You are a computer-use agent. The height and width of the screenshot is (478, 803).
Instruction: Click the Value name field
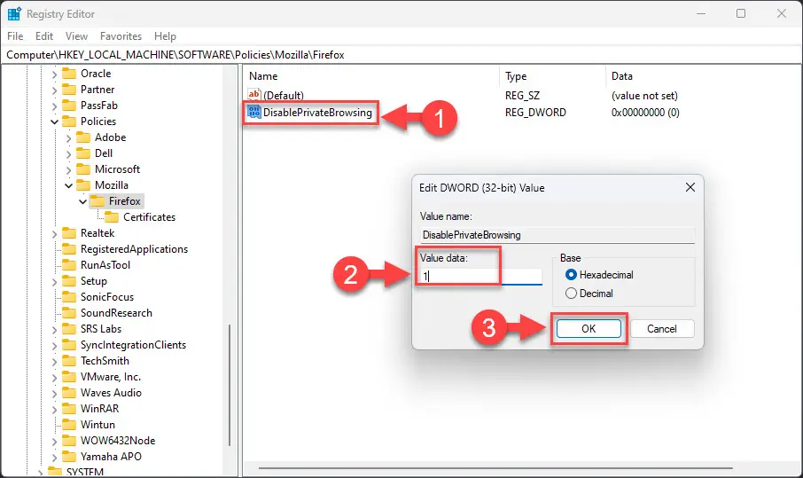tap(557, 235)
